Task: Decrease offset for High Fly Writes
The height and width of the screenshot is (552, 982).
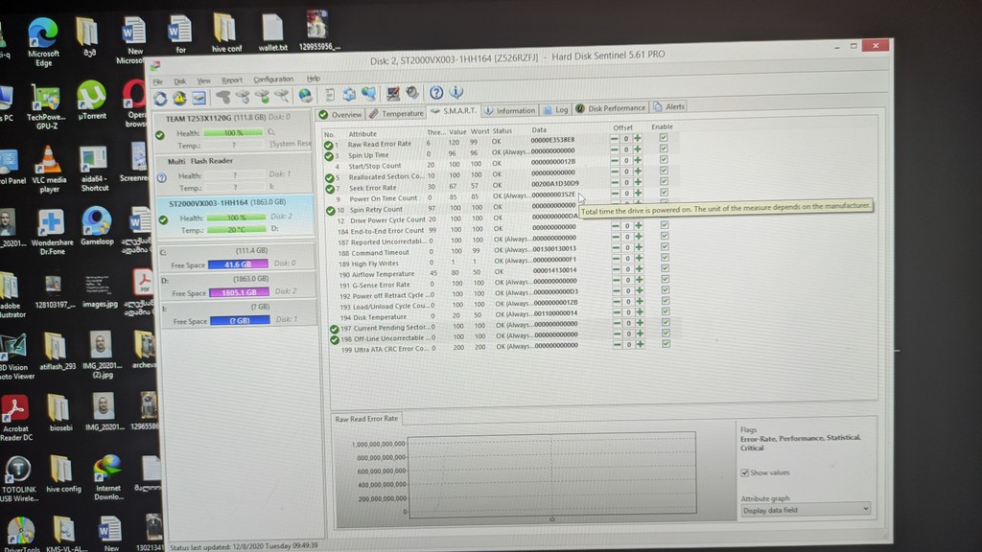Action: [617, 258]
